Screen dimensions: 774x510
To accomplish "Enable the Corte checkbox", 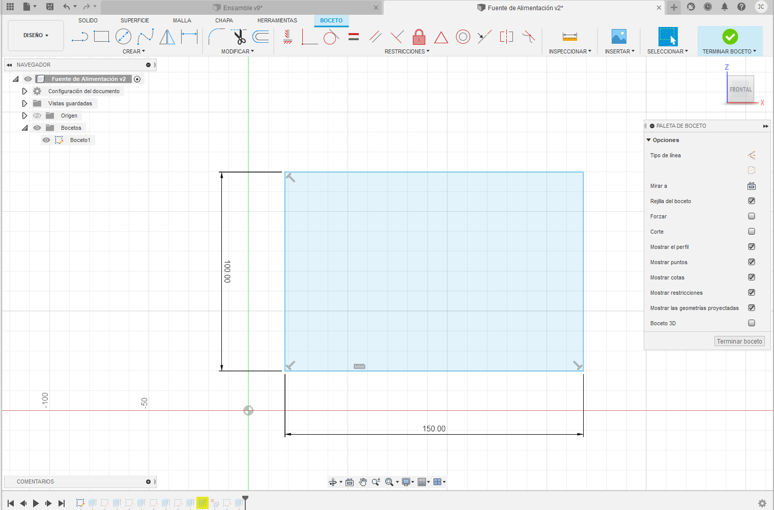I will [x=752, y=232].
